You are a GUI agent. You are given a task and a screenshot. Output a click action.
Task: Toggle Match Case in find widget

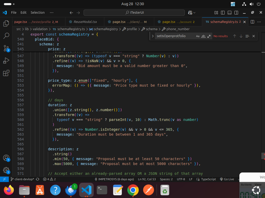click(198, 36)
